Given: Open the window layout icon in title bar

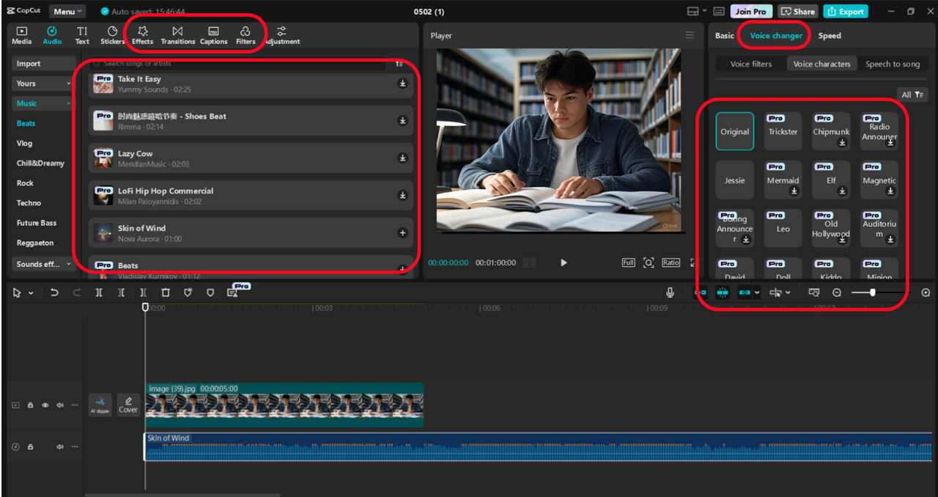Looking at the screenshot, I should [693, 11].
